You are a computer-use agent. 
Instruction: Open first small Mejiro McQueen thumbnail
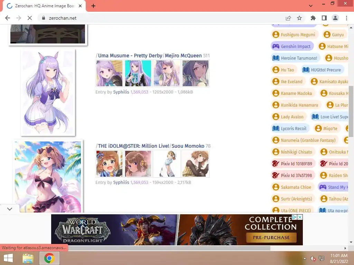click(x=109, y=73)
